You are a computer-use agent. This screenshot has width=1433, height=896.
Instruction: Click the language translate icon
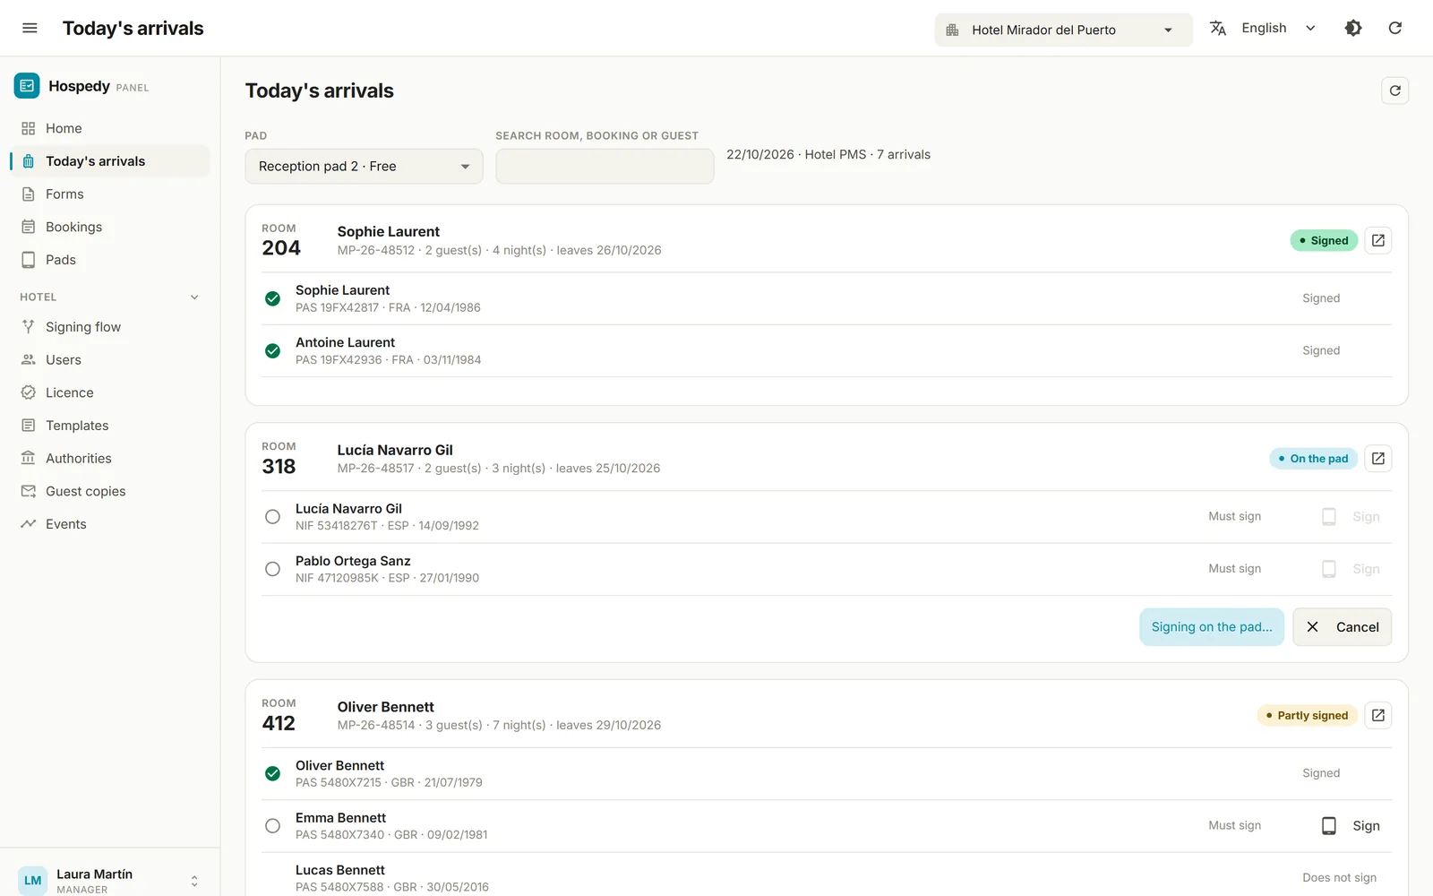click(x=1218, y=28)
